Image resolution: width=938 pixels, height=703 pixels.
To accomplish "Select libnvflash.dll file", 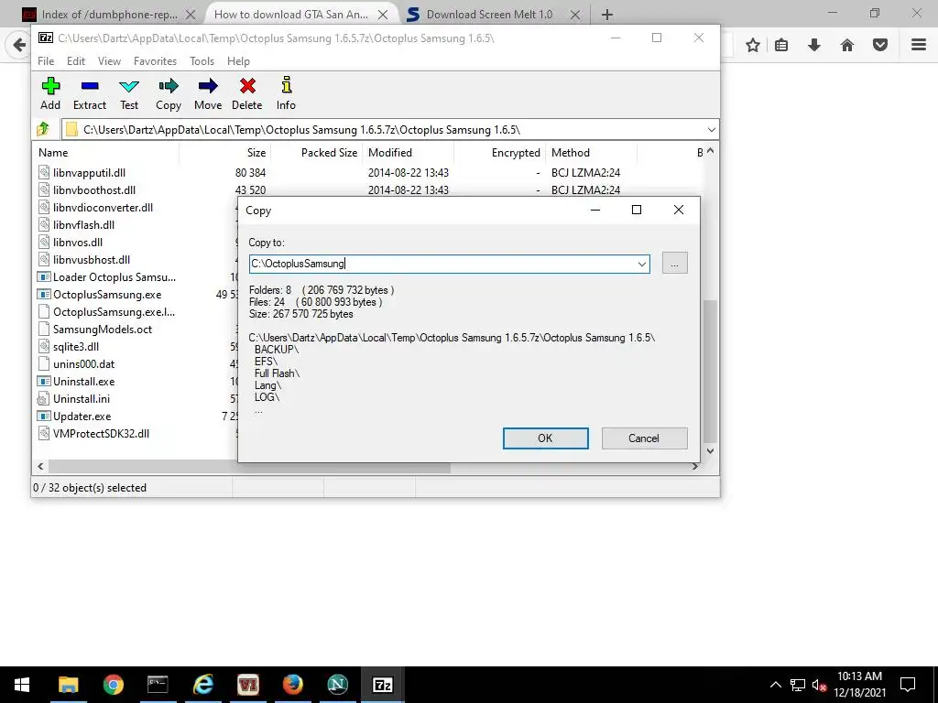I will click(83, 225).
